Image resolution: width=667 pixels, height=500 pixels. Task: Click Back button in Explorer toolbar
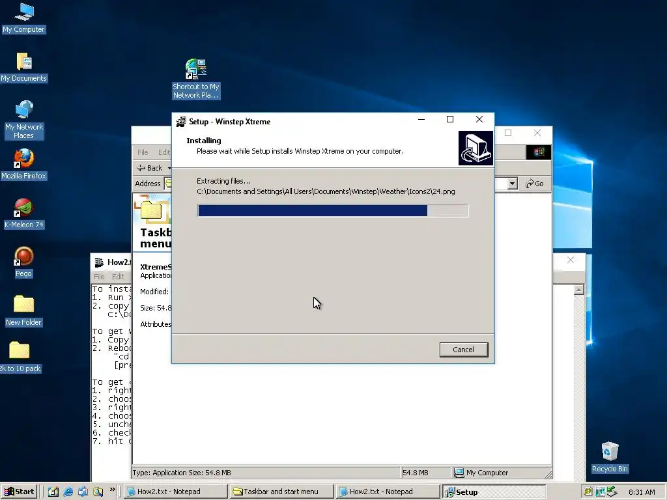150,168
